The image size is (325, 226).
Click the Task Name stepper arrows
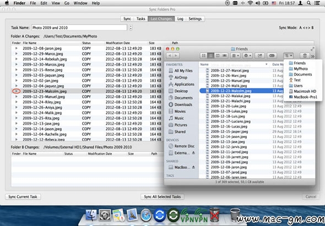131,27
